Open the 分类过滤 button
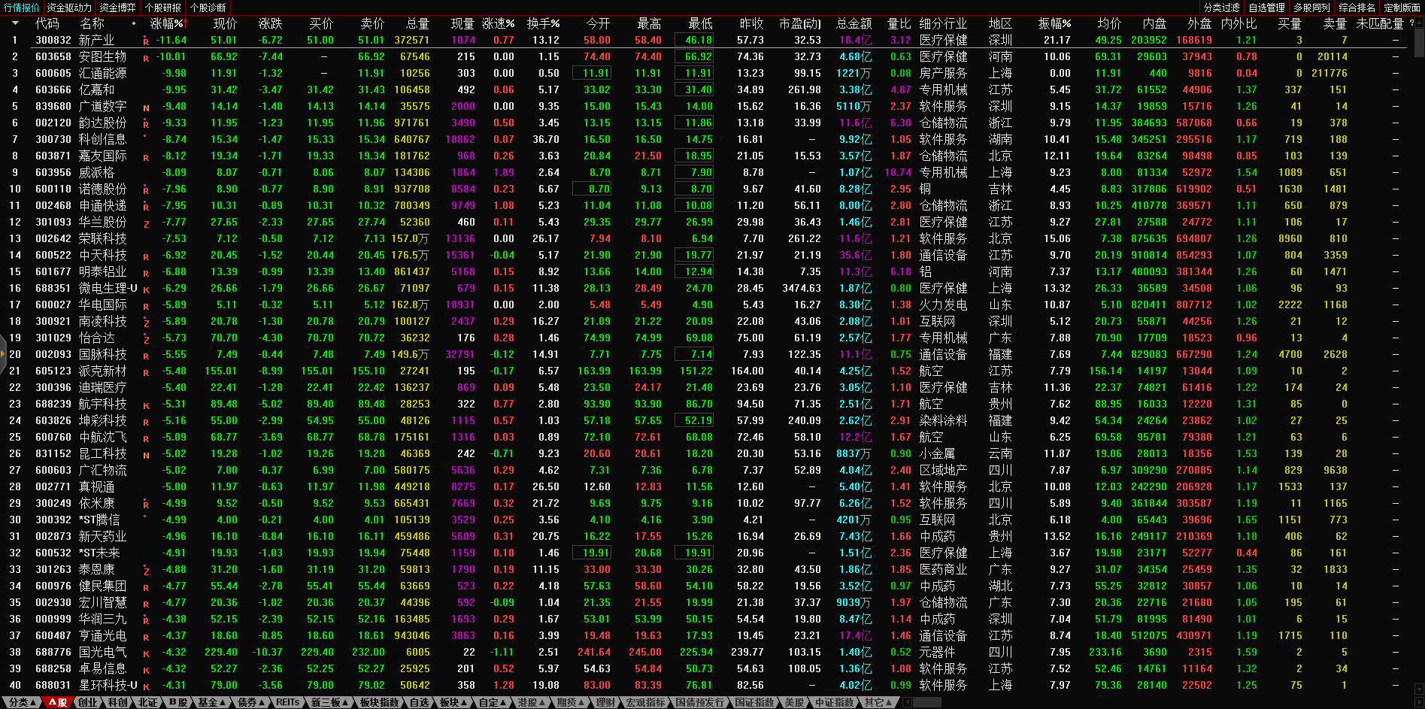The height and width of the screenshot is (709, 1425). pyautogui.click(x=1222, y=8)
